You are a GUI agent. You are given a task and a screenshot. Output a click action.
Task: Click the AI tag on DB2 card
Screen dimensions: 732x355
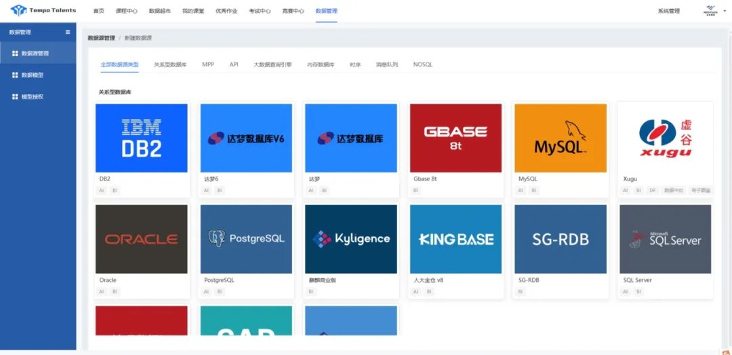tap(102, 190)
